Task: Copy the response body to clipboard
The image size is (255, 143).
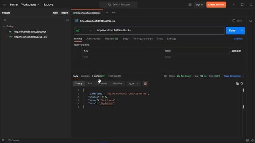Action: (237, 83)
